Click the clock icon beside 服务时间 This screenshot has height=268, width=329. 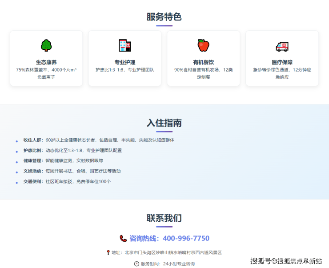click(136, 264)
